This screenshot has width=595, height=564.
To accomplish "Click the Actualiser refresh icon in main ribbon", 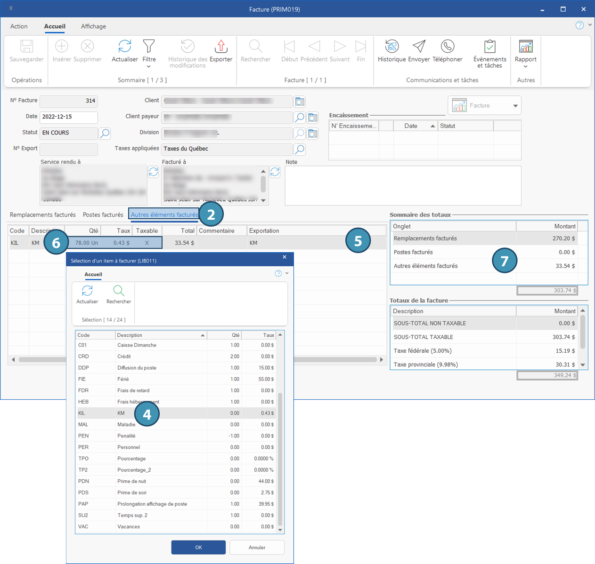I will 124,47.
